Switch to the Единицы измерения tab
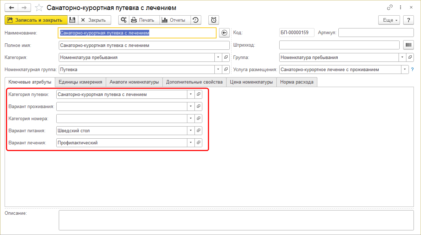The image size is (421, 235). click(x=80, y=82)
